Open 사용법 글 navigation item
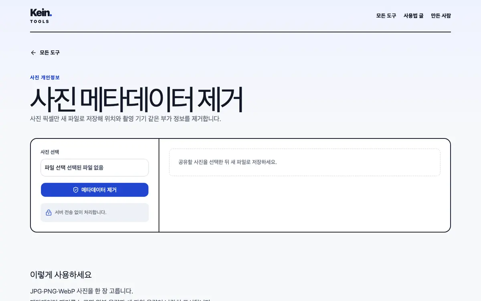 (413, 16)
